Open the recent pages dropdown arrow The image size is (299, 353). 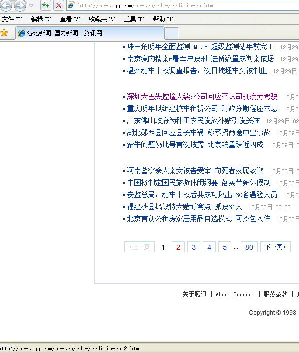31,6
